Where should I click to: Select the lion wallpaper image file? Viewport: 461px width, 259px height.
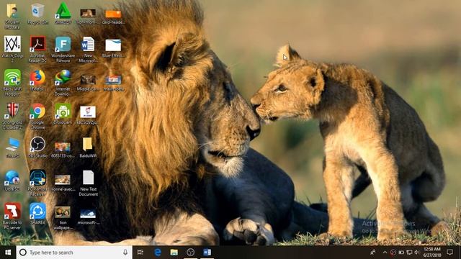[63, 218]
